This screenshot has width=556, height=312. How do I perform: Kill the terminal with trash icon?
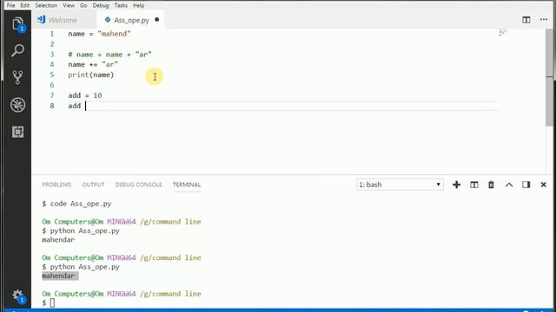click(x=491, y=185)
